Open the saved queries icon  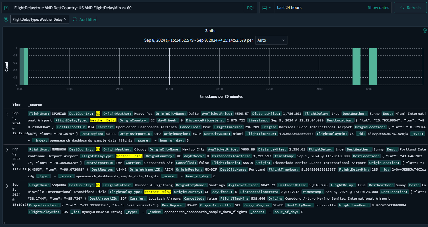tap(7, 8)
